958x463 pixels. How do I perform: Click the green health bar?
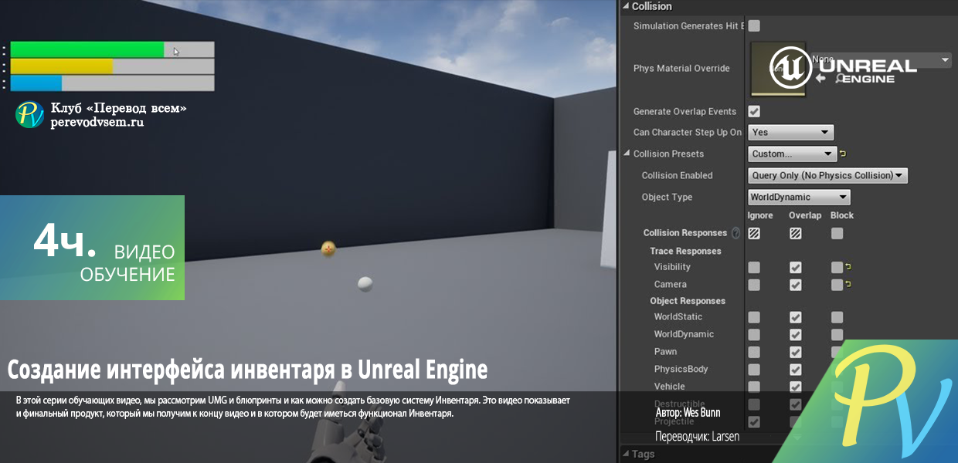point(87,49)
